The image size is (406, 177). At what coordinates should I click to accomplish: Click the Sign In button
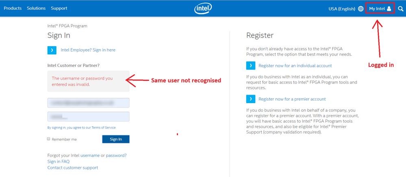pos(116,139)
